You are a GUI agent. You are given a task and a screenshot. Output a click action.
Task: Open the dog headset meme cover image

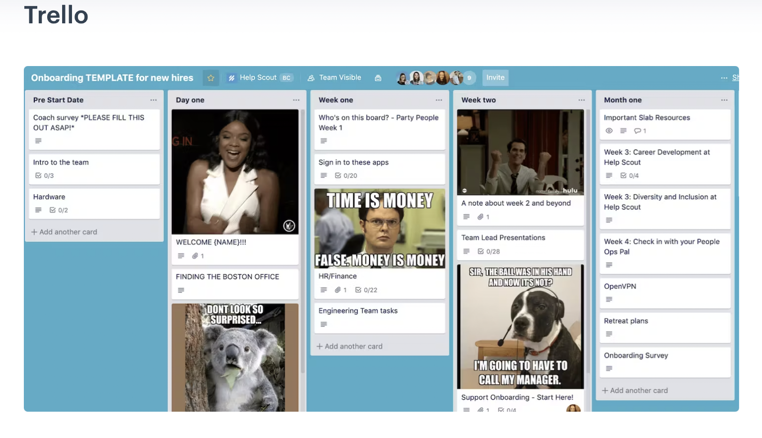tap(521, 327)
